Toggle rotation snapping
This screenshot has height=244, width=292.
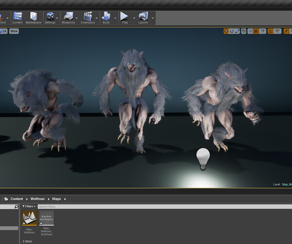(x=270, y=31)
